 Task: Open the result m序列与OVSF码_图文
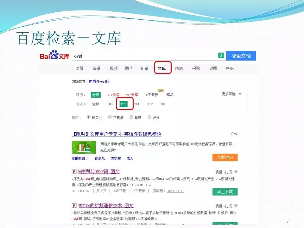(x=99, y=172)
